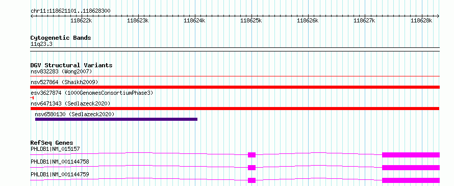Open variant nsv527864 (Shaikh2009) label
The image size is (454, 186).
click(64, 82)
